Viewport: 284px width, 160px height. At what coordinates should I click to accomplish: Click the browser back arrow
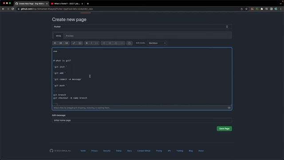[x=3, y=9]
